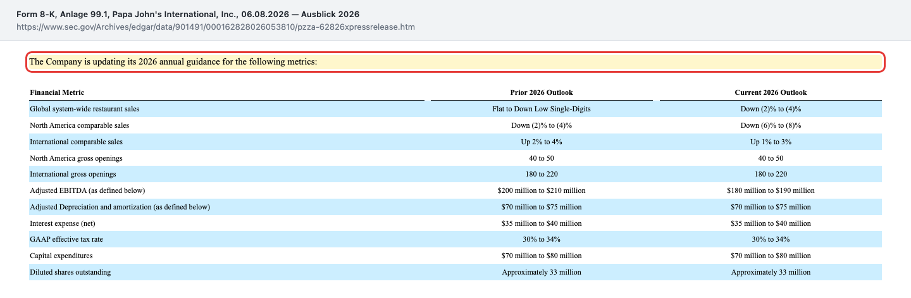Image resolution: width=911 pixels, height=298 pixels.
Task: Click current outlook for Adjusted Depreciation and amortization
Action: coord(771,206)
